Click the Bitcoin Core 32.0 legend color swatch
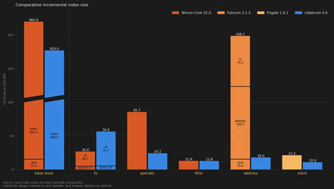This screenshot has height=189, width=334. click(175, 13)
